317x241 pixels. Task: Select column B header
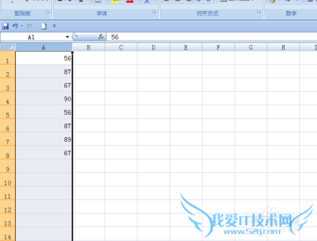89,47
